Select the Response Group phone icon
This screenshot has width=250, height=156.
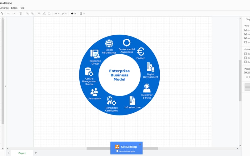click(x=95, y=54)
